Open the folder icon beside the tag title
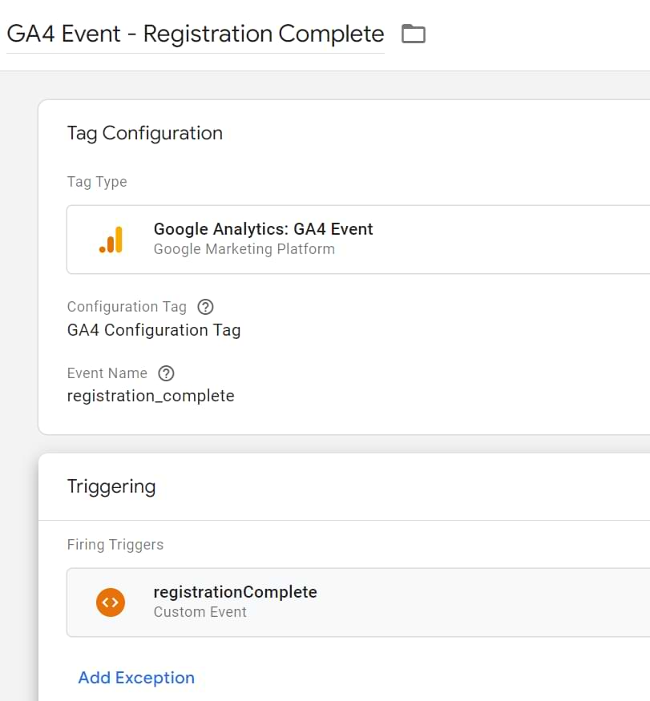Screen dimensions: 650x701 [414, 34]
